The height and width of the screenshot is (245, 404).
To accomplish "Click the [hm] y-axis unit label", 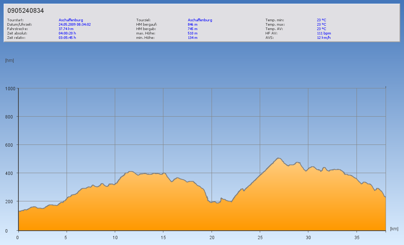I will coord(10,61).
